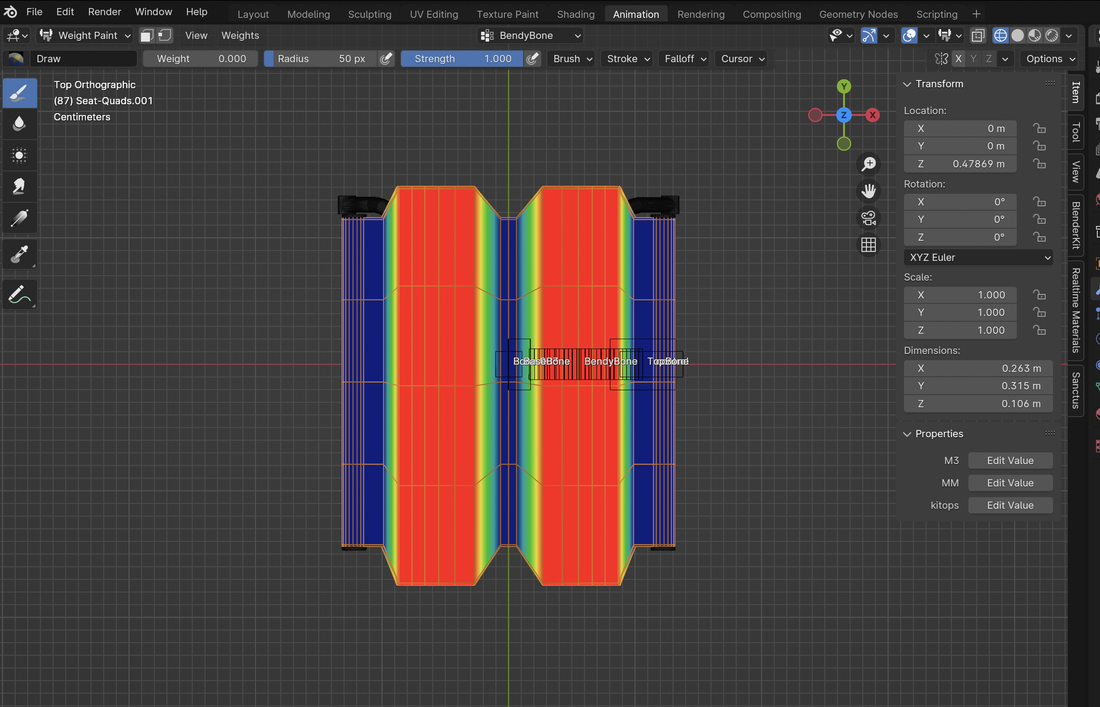
Task: Open the Brush settings dropdown
Action: pos(571,59)
